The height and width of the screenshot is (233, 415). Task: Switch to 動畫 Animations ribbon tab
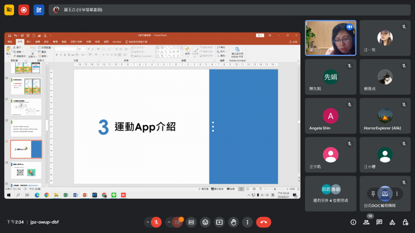64,42
